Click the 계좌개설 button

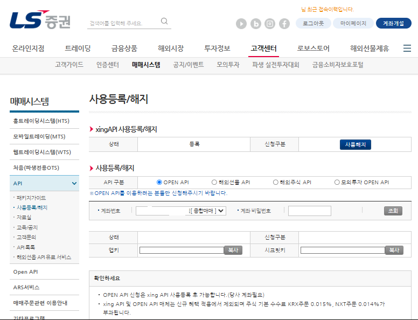pyautogui.click(x=393, y=23)
